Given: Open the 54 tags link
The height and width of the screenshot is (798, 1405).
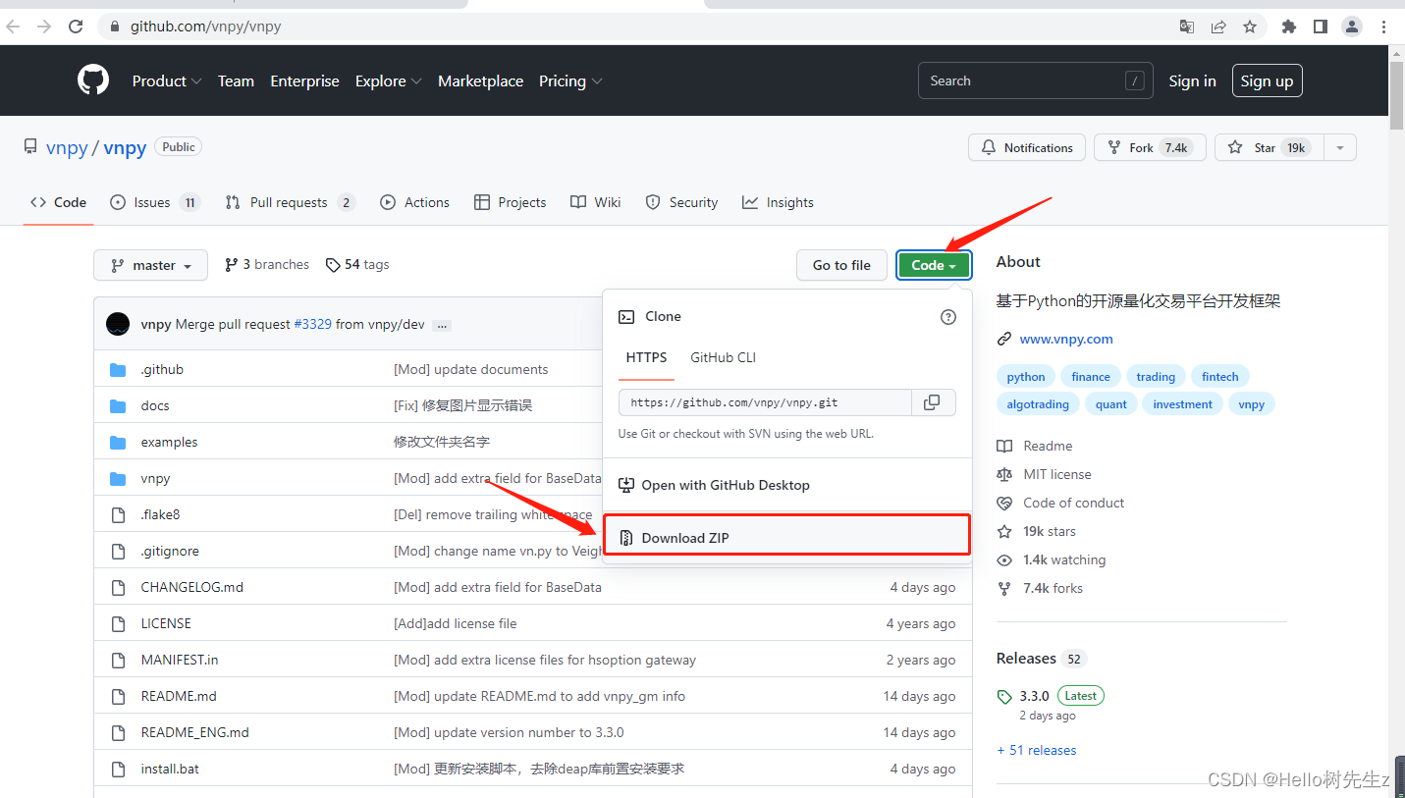Looking at the screenshot, I should [357, 265].
